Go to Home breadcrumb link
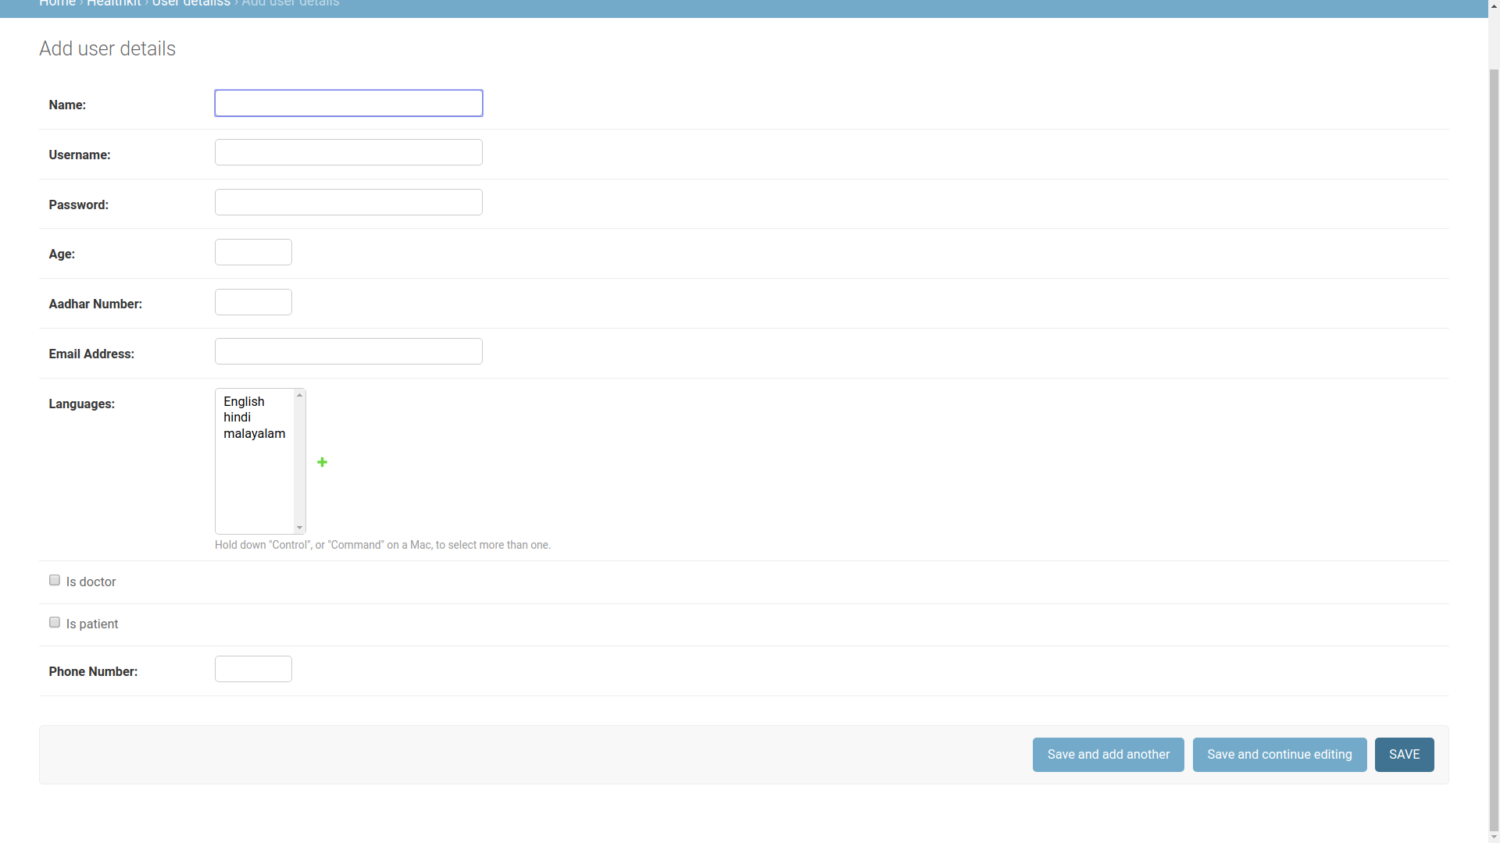 tap(57, 4)
